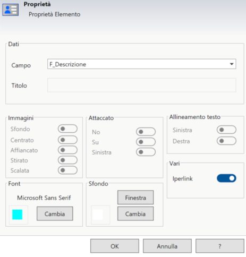246x257 pixels.
Task: Switch on the Scalata toggle
Action: click(x=67, y=170)
